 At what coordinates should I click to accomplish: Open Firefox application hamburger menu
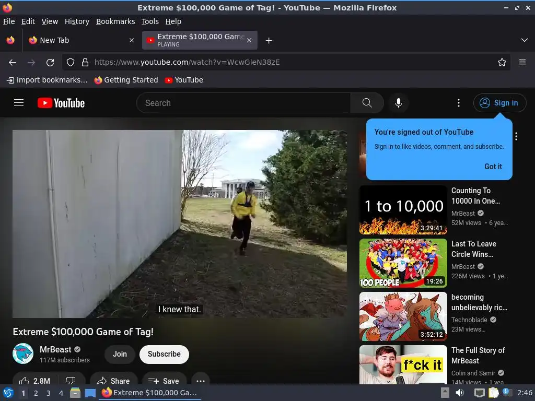click(x=522, y=62)
